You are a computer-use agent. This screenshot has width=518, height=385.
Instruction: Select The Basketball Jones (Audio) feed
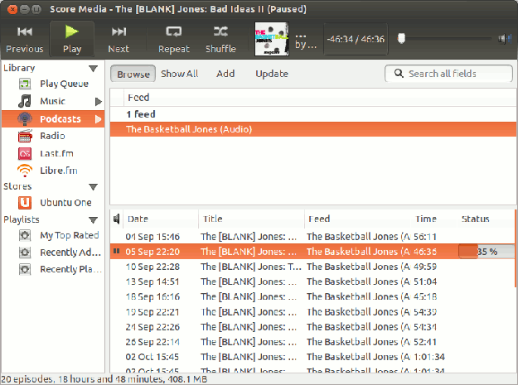[313, 129]
